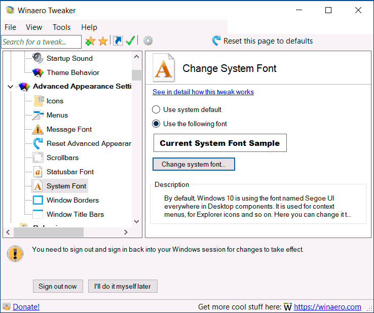Select Use the following font option
This screenshot has width=374, height=313.
pos(156,124)
